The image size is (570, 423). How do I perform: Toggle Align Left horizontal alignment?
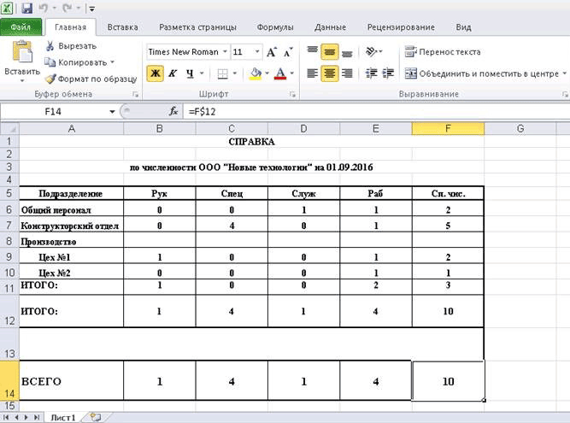coord(312,73)
